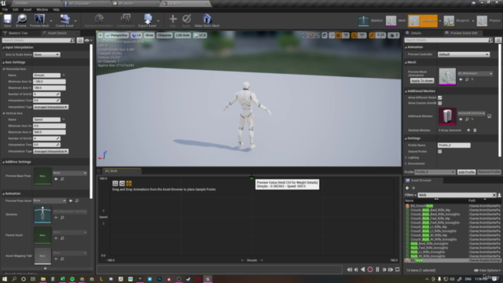Viewport: 503px width, 283px height.
Task: Click the Apply To Asset button
Action: coord(422,81)
